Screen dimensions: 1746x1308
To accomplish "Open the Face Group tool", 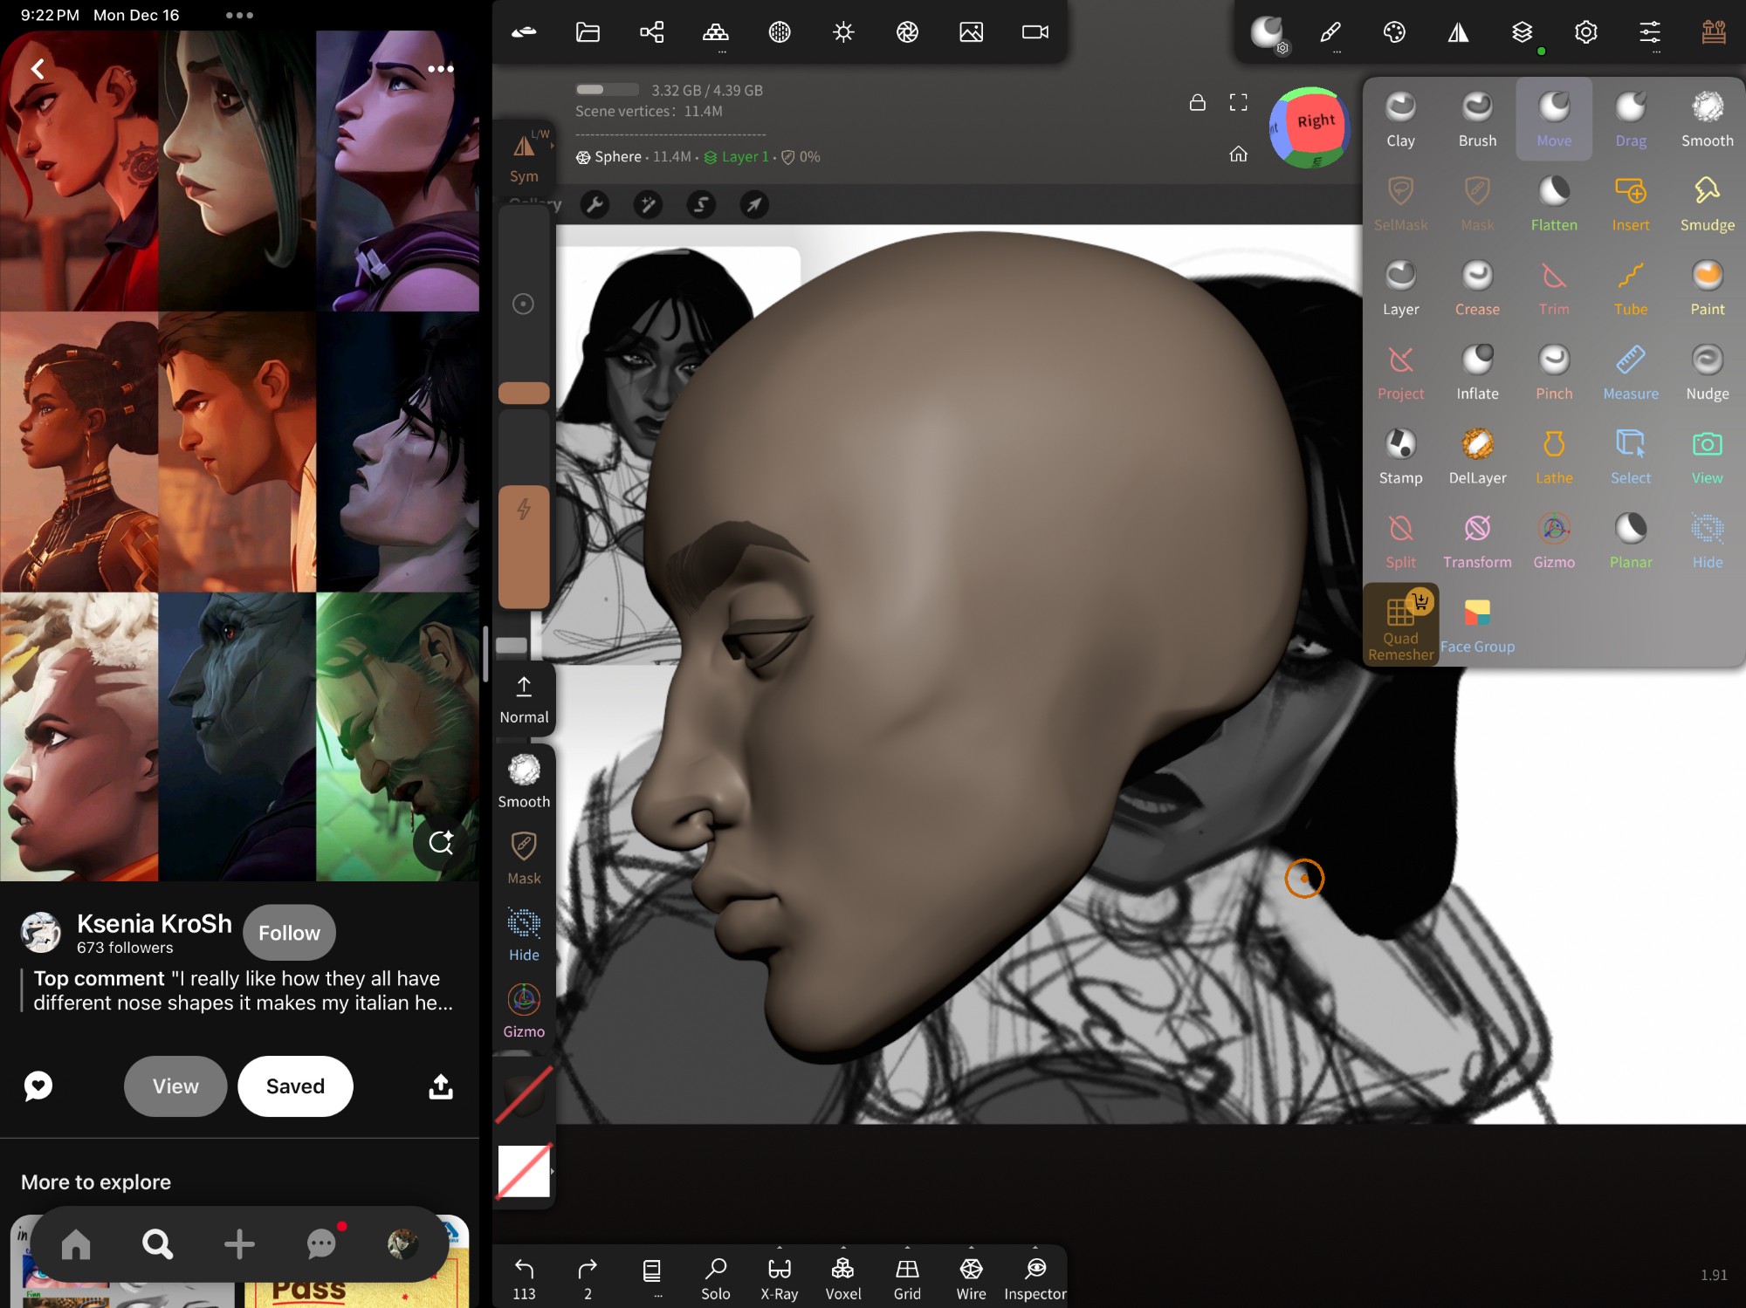I will tap(1477, 625).
